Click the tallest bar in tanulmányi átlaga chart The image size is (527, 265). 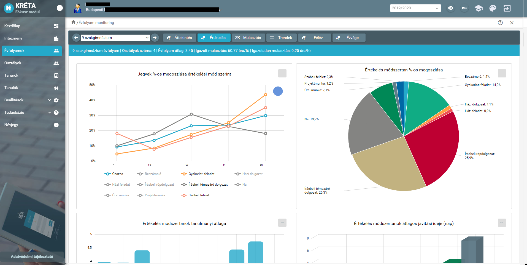256,252
